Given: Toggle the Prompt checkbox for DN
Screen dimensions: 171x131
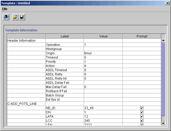Looking at the screenshot, I should (142, 112).
